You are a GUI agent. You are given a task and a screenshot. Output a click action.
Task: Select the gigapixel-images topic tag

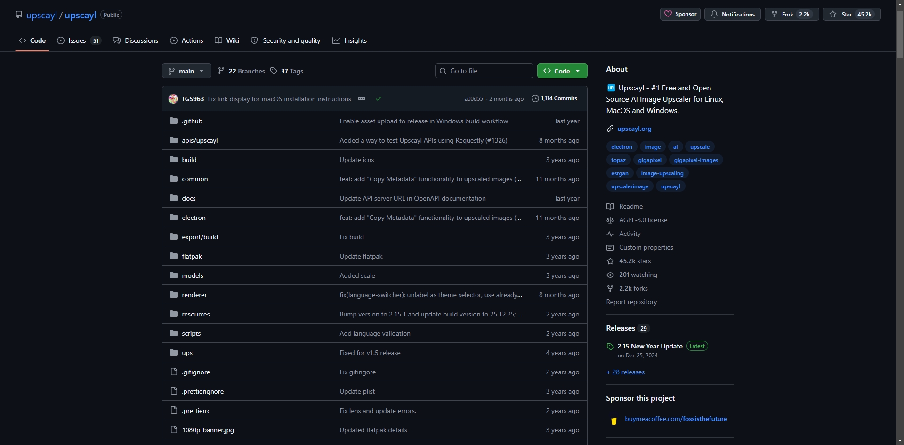tap(696, 160)
